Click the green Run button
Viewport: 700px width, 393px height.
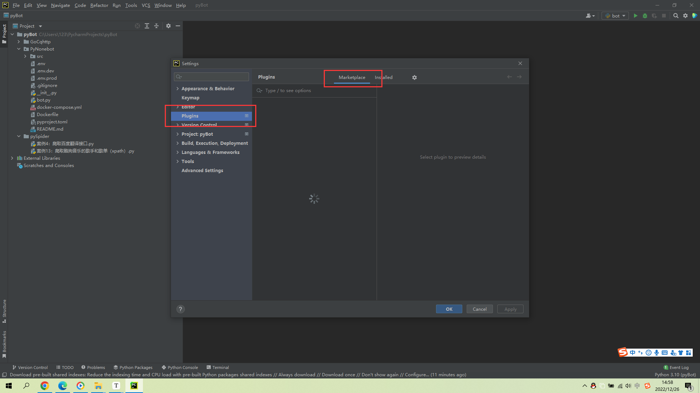click(x=635, y=16)
